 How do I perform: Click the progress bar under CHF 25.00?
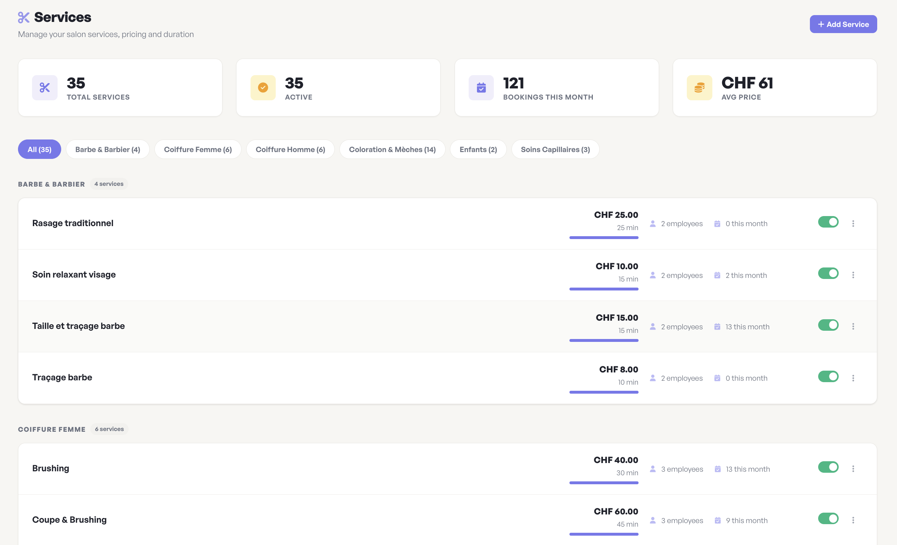[x=604, y=237]
